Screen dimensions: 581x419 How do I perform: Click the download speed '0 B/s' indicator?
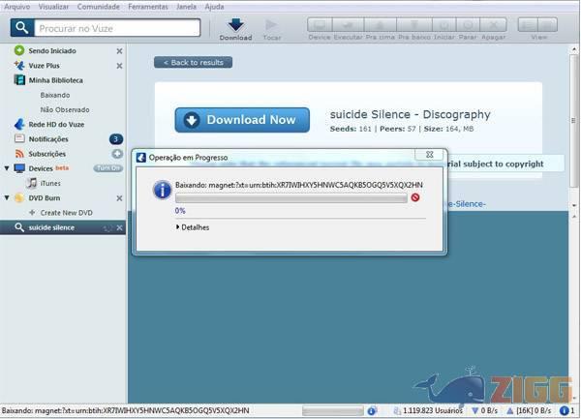[x=484, y=410]
